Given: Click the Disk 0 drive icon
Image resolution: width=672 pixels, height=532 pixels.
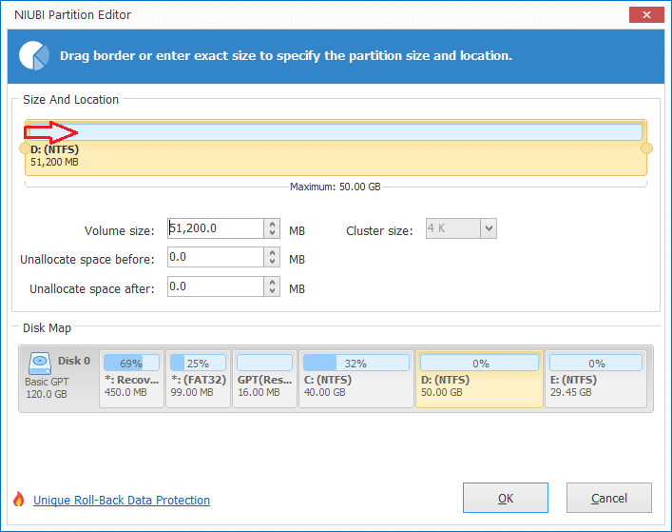Looking at the screenshot, I should click(x=40, y=363).
